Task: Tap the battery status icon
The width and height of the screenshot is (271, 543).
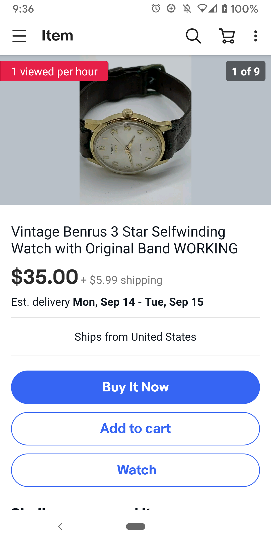Action: pos(225,9)
